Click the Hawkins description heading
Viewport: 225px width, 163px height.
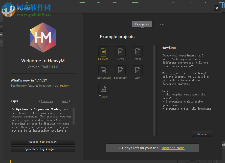(169, 48)
